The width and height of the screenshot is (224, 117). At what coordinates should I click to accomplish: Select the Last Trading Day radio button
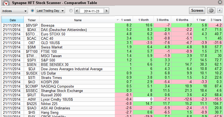33,11
